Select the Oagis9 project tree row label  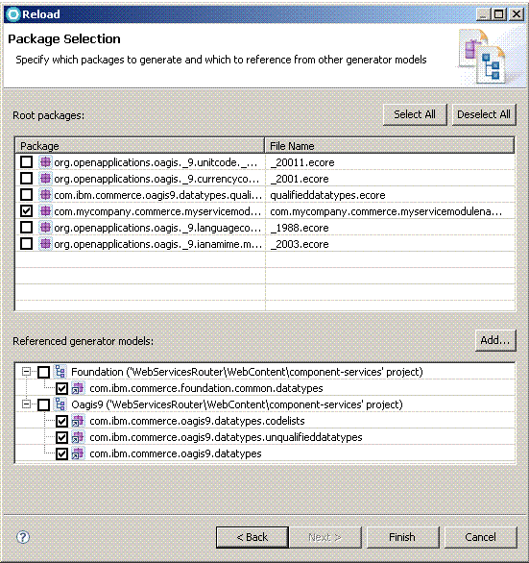click(x=237, y=404)
